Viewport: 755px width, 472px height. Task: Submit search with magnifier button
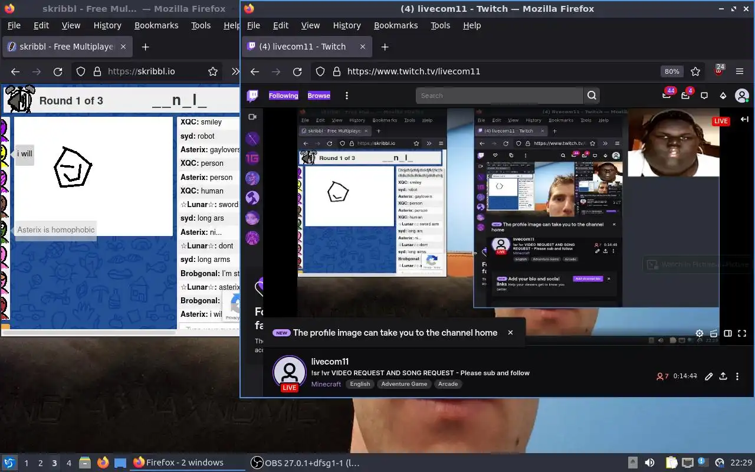pos(592,96)
